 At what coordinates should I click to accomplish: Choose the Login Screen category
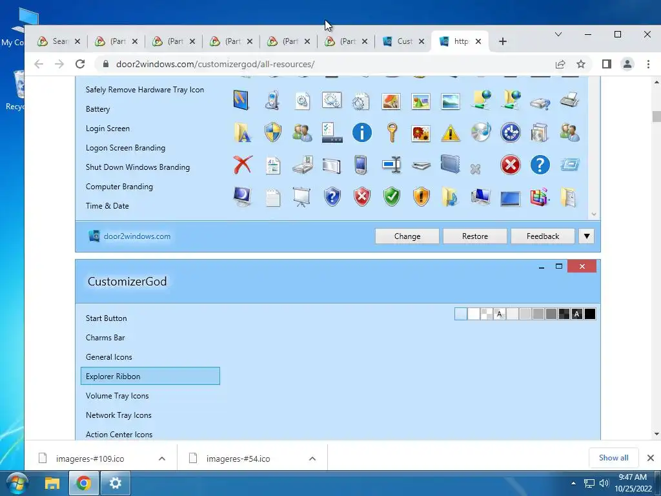[108, 129]
